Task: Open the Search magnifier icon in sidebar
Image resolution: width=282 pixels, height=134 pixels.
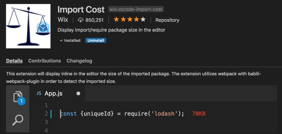Action: pos(18,120)
